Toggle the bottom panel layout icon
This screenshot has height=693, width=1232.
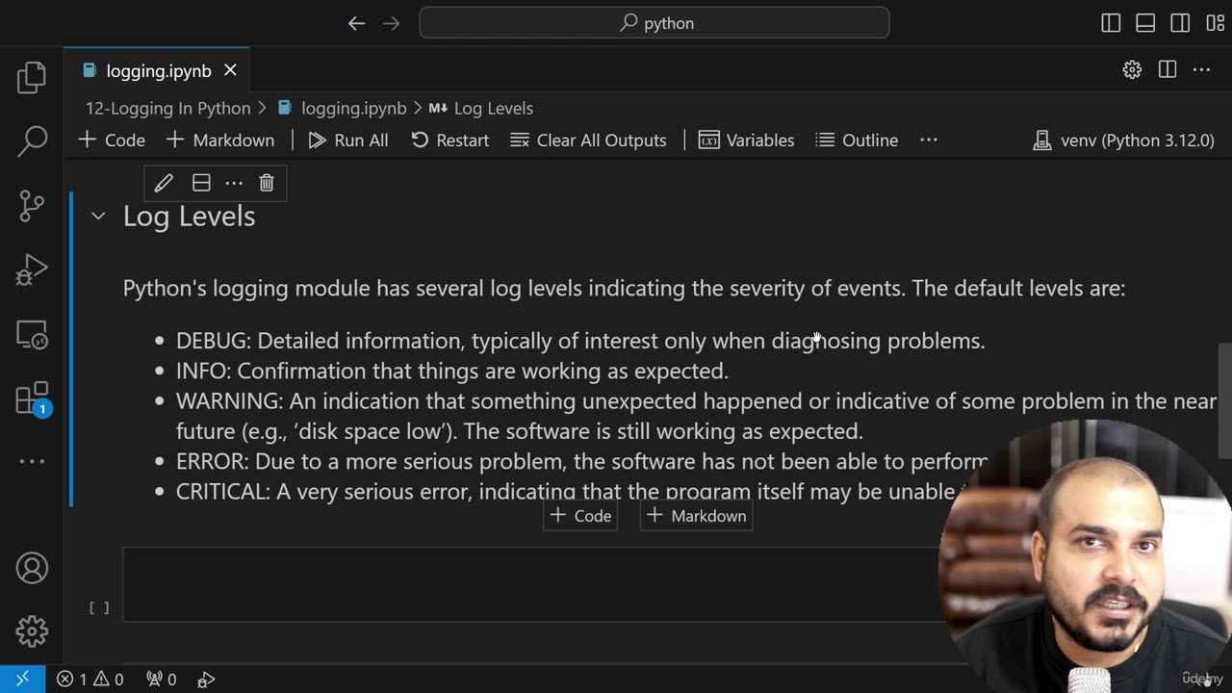click(x=1145, y=23)
